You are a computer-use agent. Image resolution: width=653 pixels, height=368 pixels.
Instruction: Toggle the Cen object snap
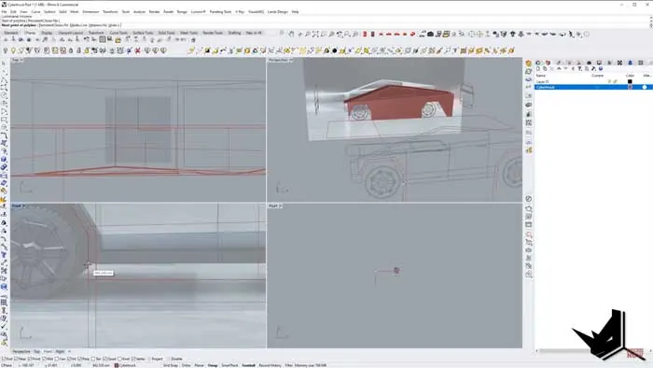(x=61, y=359)
